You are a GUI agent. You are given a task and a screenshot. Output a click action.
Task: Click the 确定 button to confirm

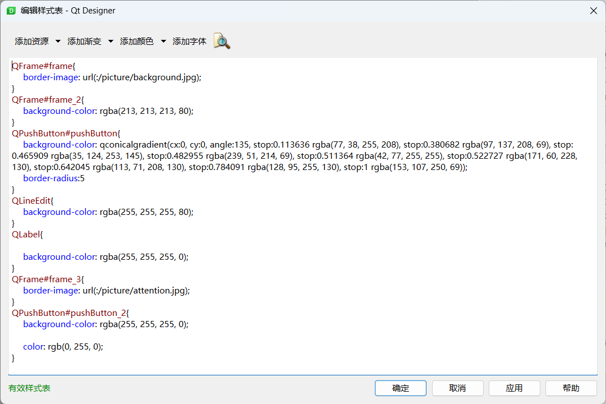click(400, 388)
